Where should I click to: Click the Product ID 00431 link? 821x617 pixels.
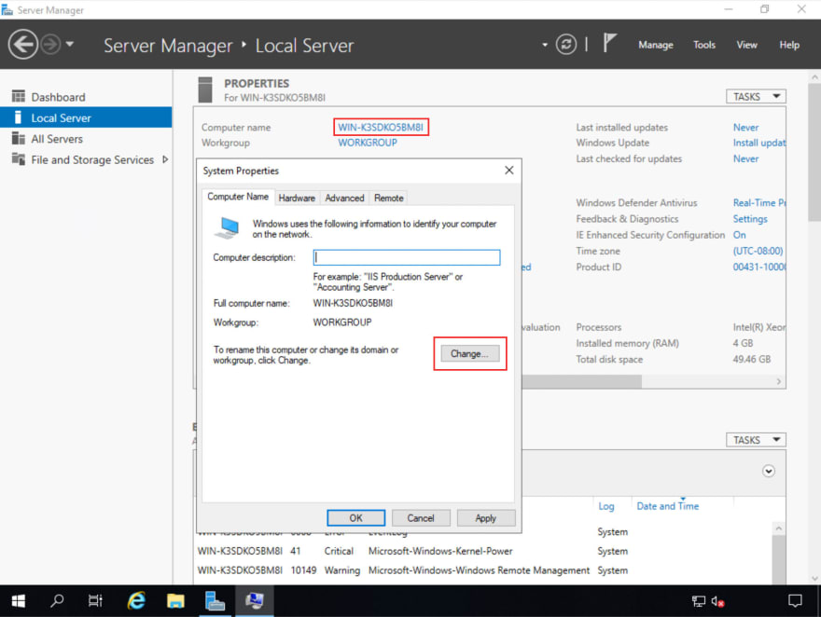coord(759,267)
